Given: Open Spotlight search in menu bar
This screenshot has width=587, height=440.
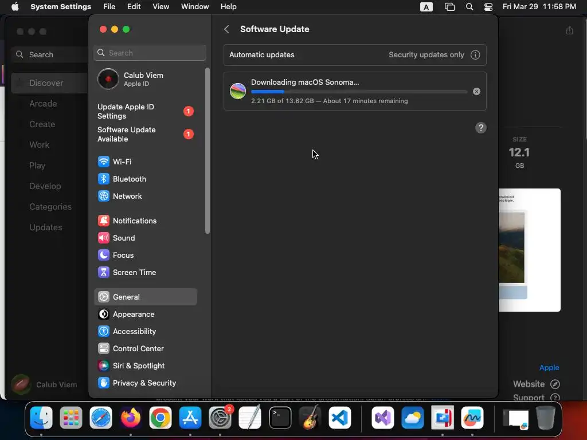Looking at the screenshot, I should 469,7.
